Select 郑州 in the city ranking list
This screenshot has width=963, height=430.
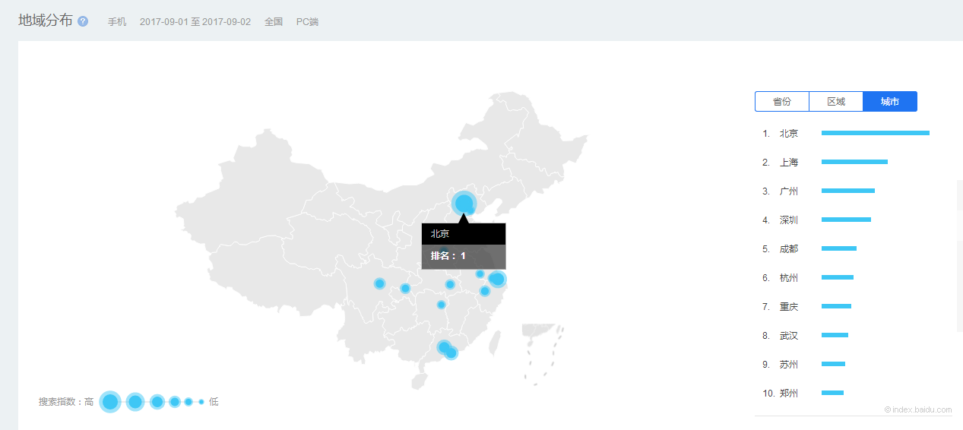789,394
